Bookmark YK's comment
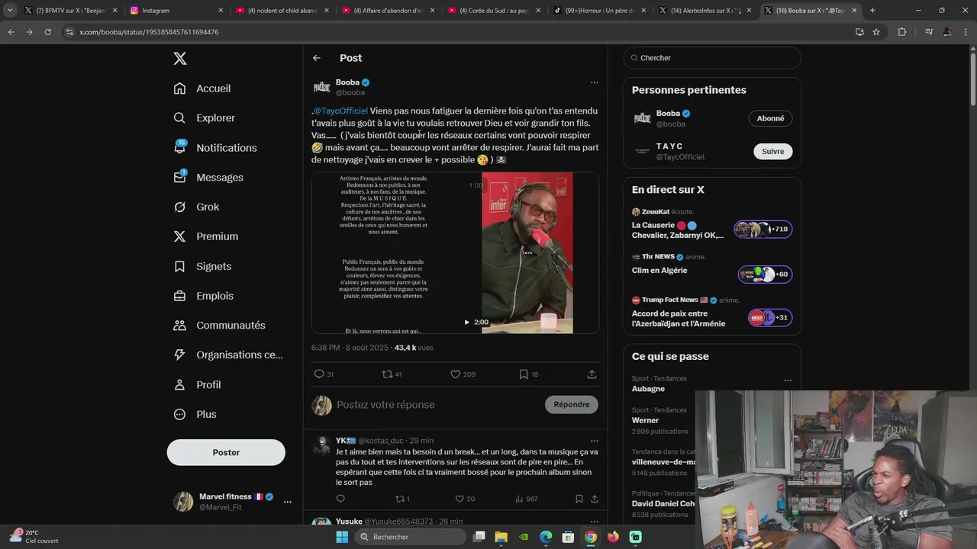The image size is (977, 549). pos(579,499)
